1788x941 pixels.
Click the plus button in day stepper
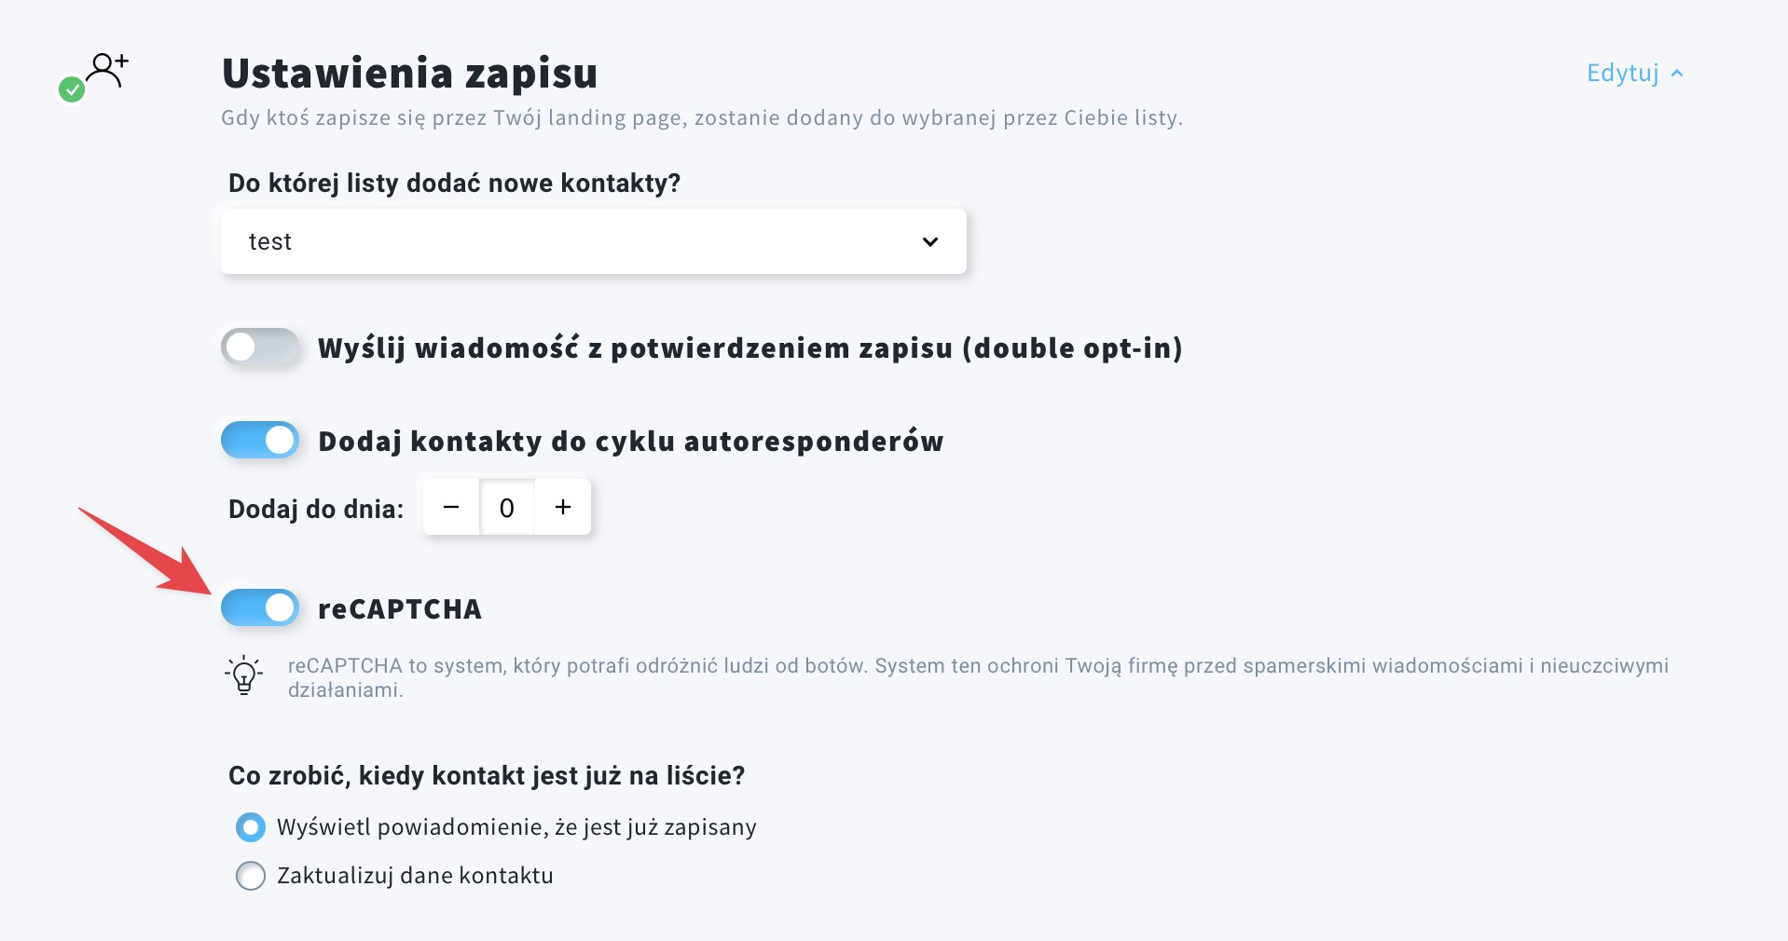[x=563, y=507]
